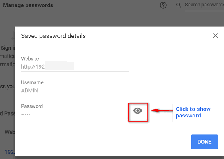Click the Password field label

tap(32, 106)
